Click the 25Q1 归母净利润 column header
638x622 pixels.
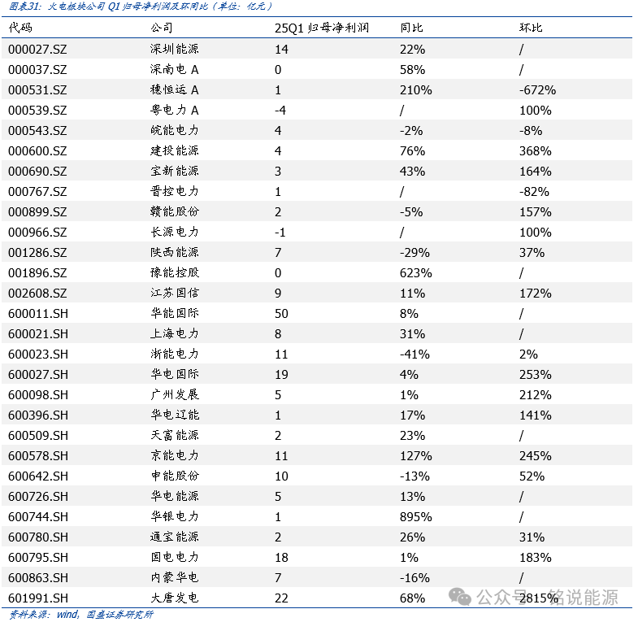coord(322,28)
